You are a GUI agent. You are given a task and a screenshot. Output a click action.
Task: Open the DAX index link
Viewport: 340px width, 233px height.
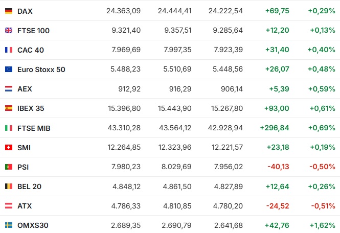[25, 11]
